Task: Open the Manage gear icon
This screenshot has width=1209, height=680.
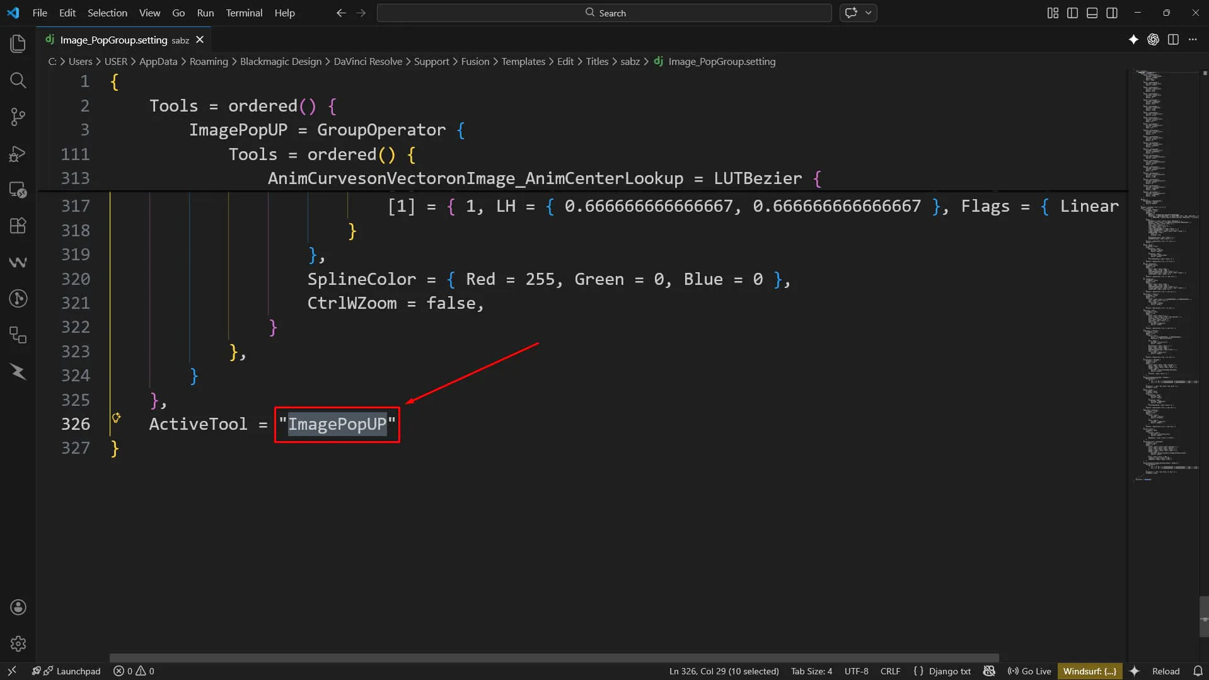Action: point(18,643)
